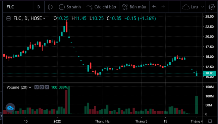Image resolution: width=218 pixels, height=124 pixels.
Task: Expand the left side panel arrow
Action: coord(1,116)
